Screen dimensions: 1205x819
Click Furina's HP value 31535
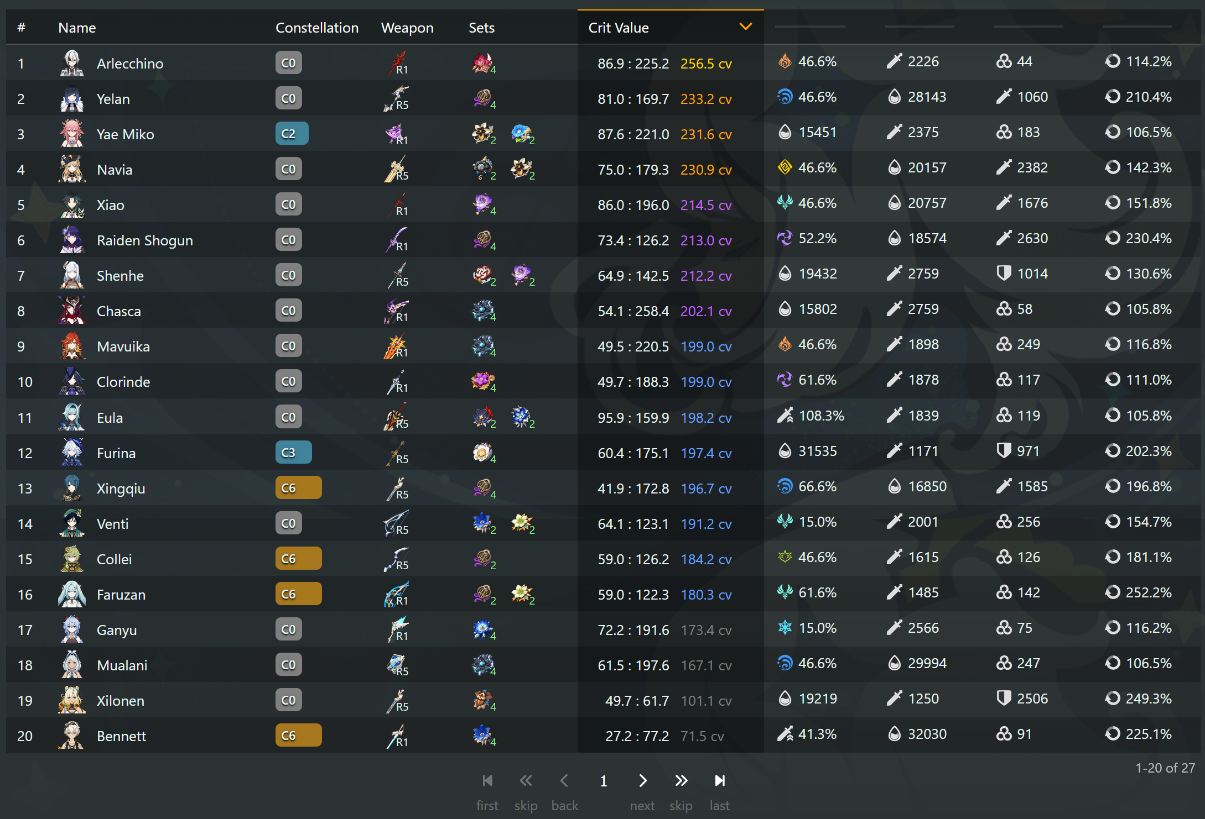818,451
